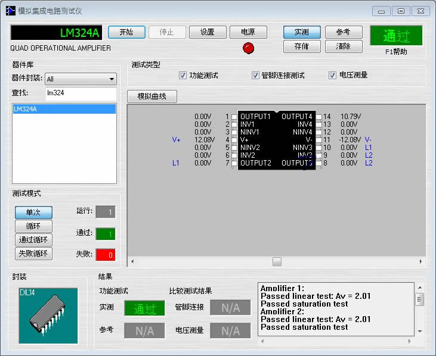Click the 电源 power button

coord(248,32)
